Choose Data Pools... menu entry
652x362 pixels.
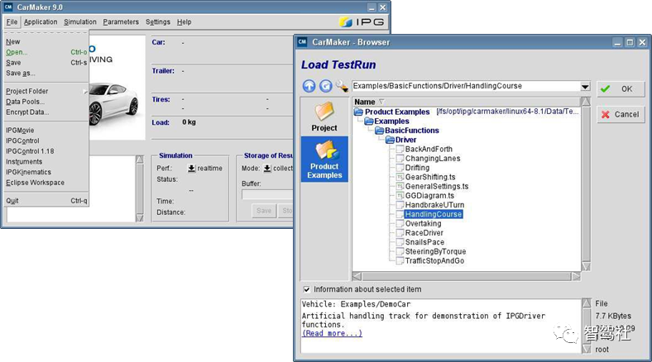(x=46, y=102)
